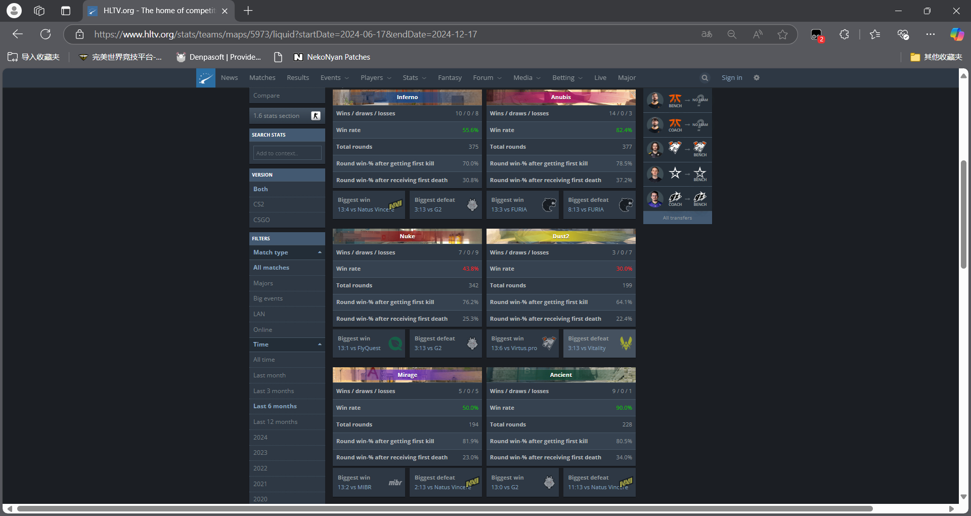Open the Matches menu item

click(262, 78)
